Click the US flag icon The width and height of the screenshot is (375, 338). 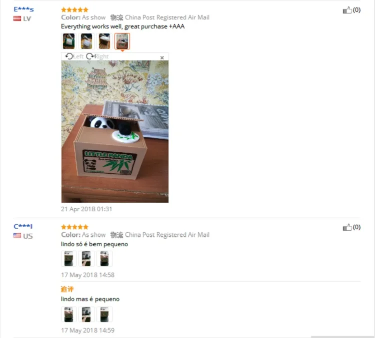coord(17,236)
